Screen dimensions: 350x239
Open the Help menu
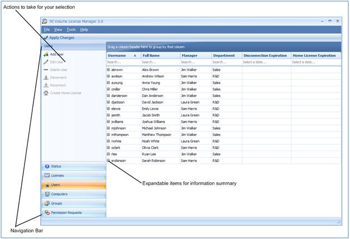[84, 30]
